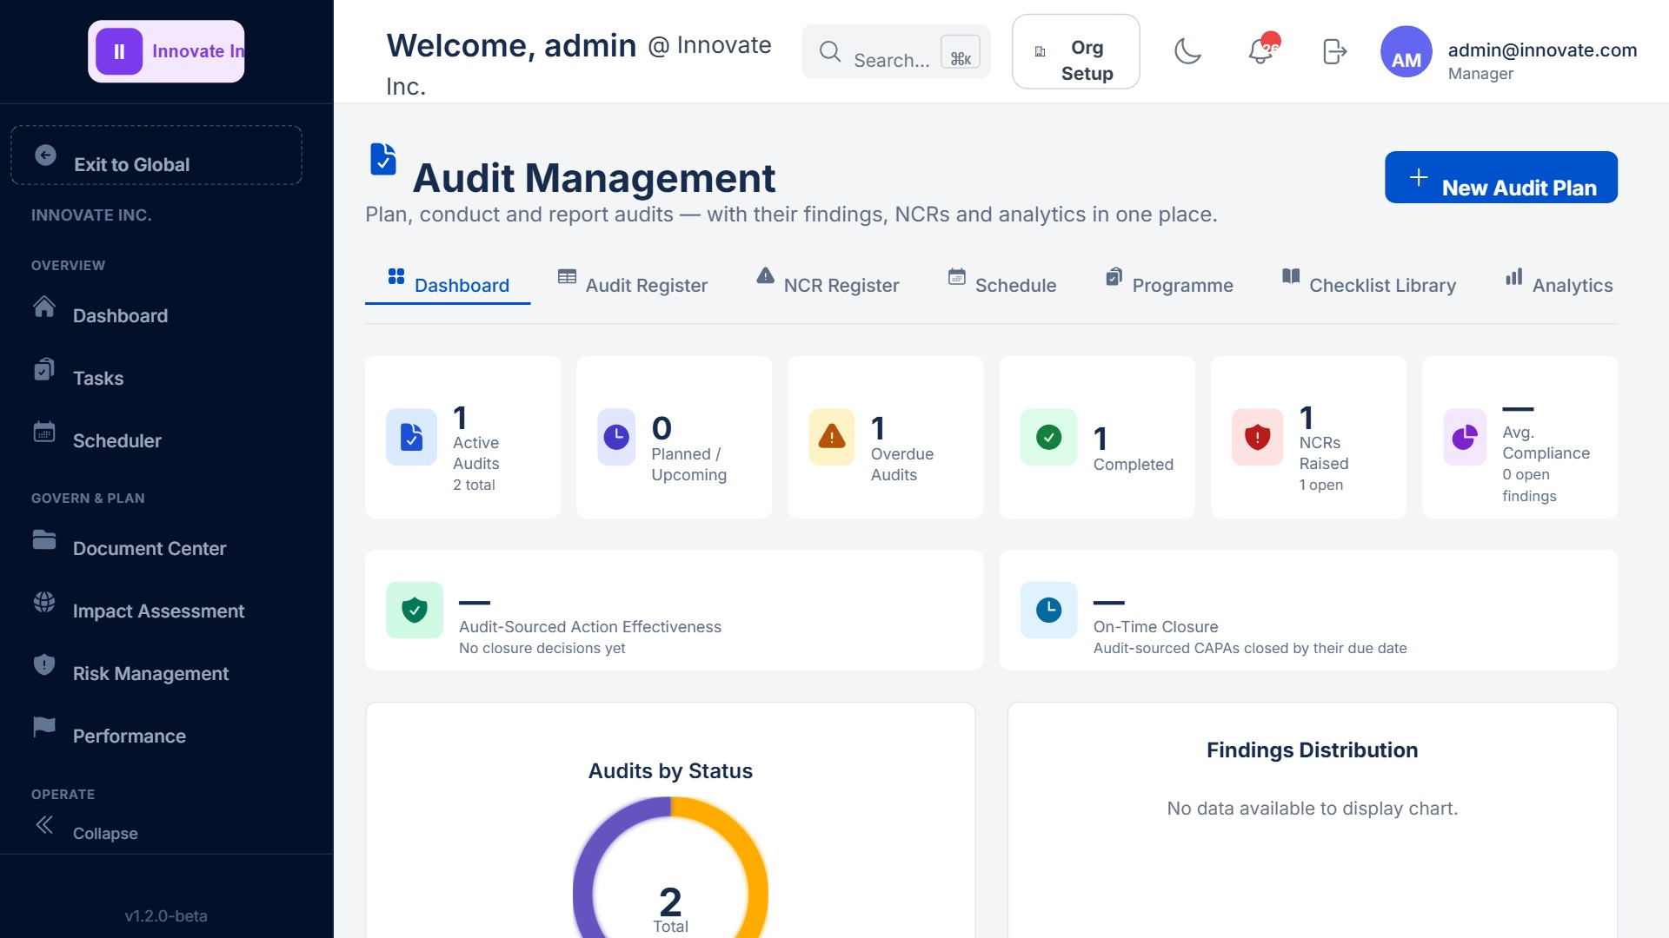Click the Planned / Upcoming clock icon

tap(616, 437)
